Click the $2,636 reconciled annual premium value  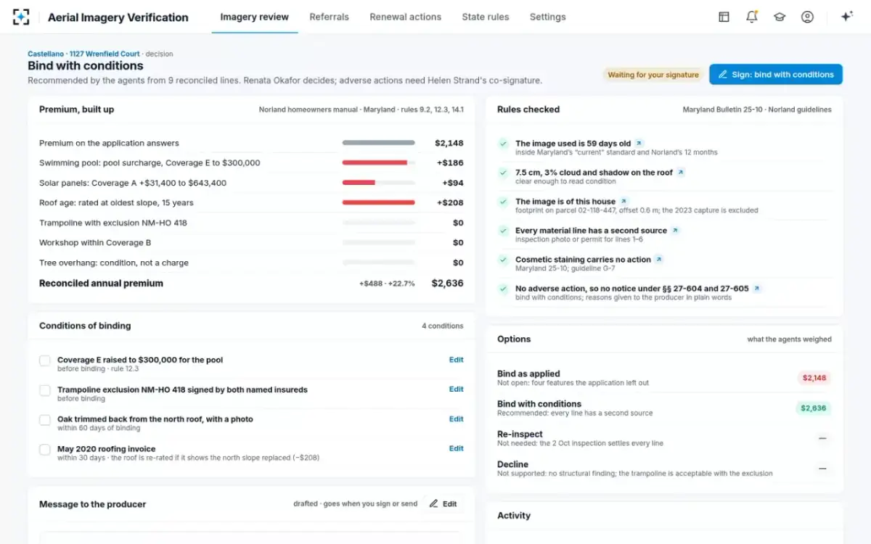pos(447,283)
